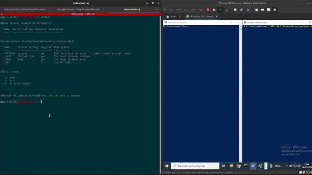The width and height of the screenshot is (312, 175).
Task: Click the LPORT value 8080
Action: (20, 60)
